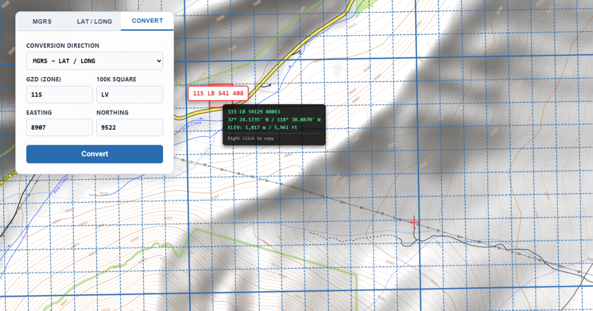This screenshot has width=593, height=311.
Task: Open the LAT / LONG tab
Action: [94, 21]
